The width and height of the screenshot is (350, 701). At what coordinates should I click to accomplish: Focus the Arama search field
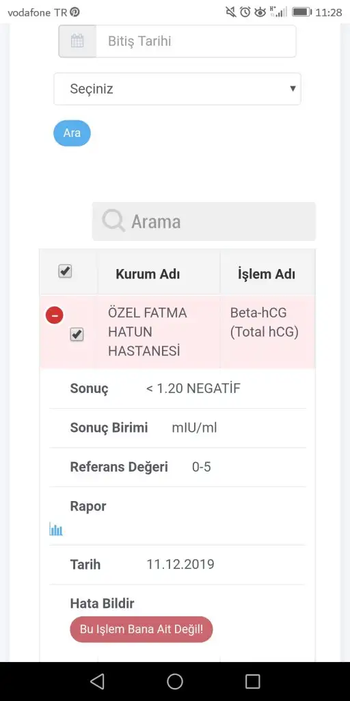[x=204, y=221]
